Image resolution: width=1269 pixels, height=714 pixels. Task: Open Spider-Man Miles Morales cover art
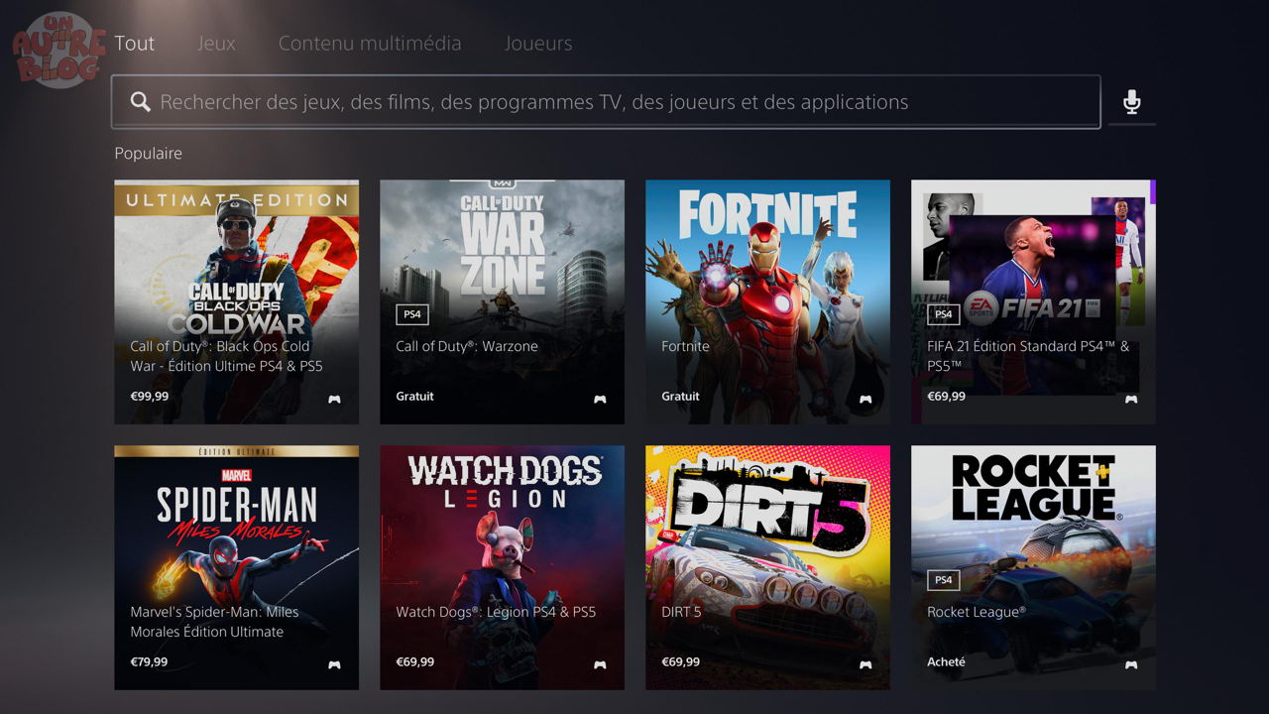[x=237, y=568]
